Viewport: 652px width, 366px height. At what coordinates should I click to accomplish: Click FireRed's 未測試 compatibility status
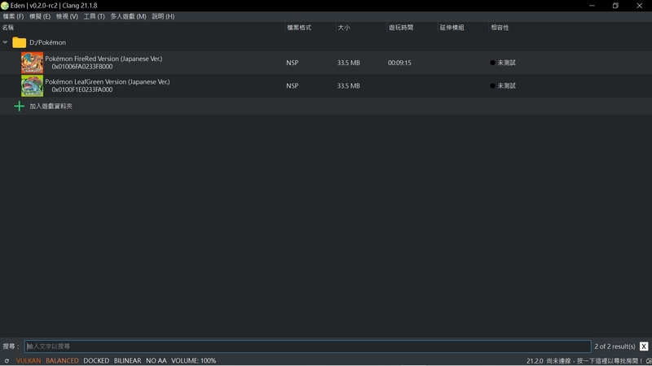pos(503,63)
